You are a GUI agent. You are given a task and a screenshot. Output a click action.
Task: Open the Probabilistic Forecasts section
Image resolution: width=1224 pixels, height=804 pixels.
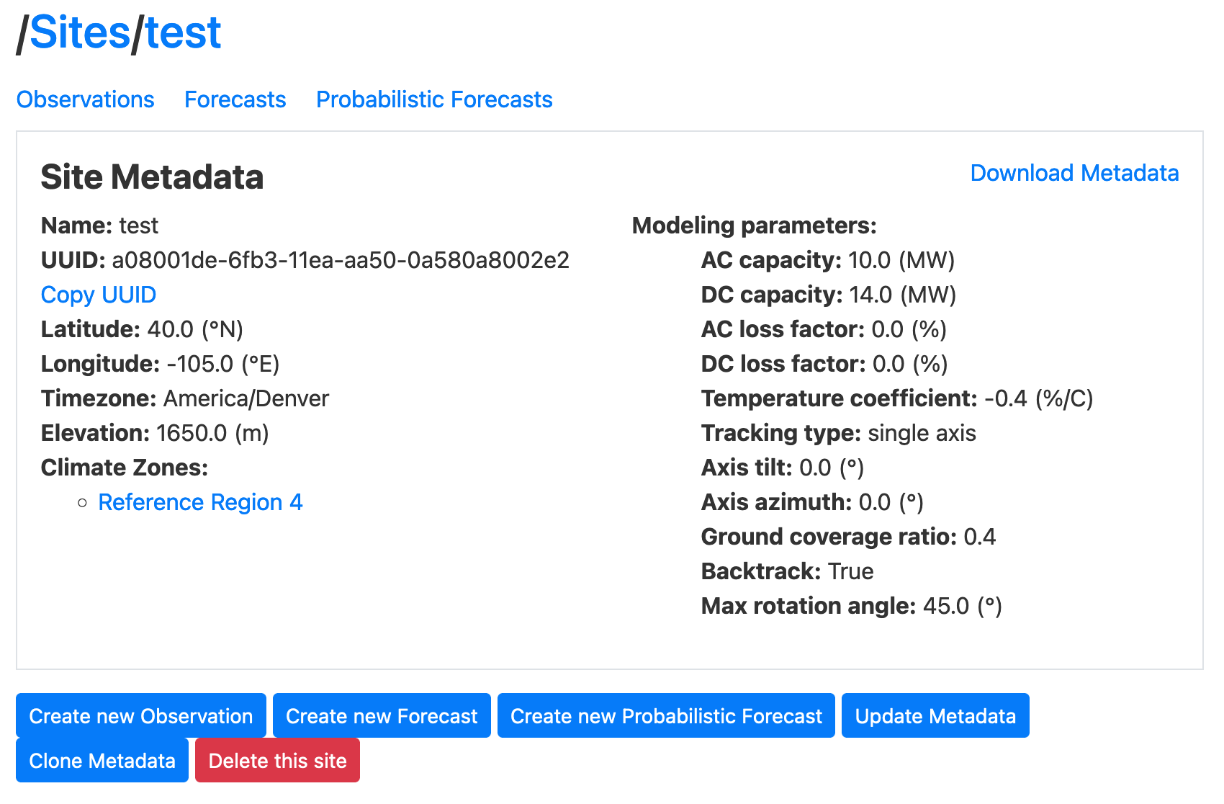pyautogui.click(x=433, y=100)
